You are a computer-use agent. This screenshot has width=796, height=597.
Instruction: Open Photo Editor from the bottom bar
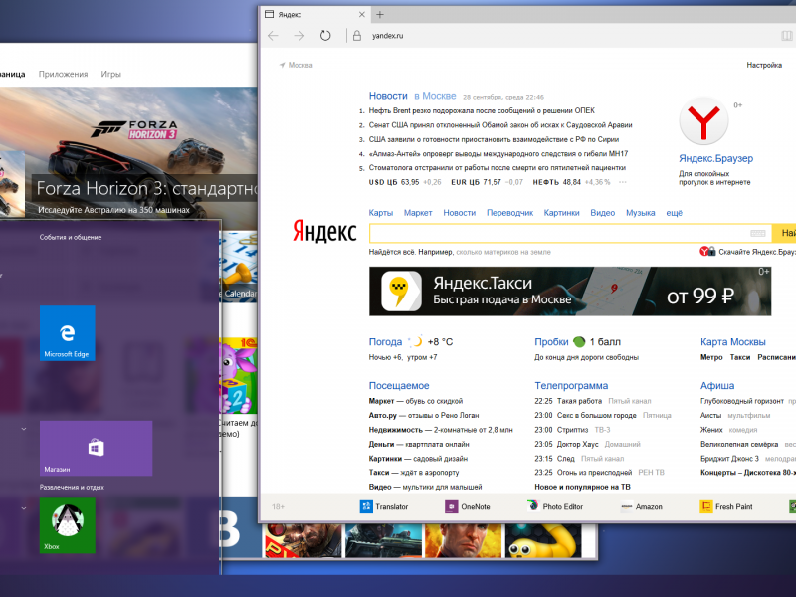(x=555, y=506)
